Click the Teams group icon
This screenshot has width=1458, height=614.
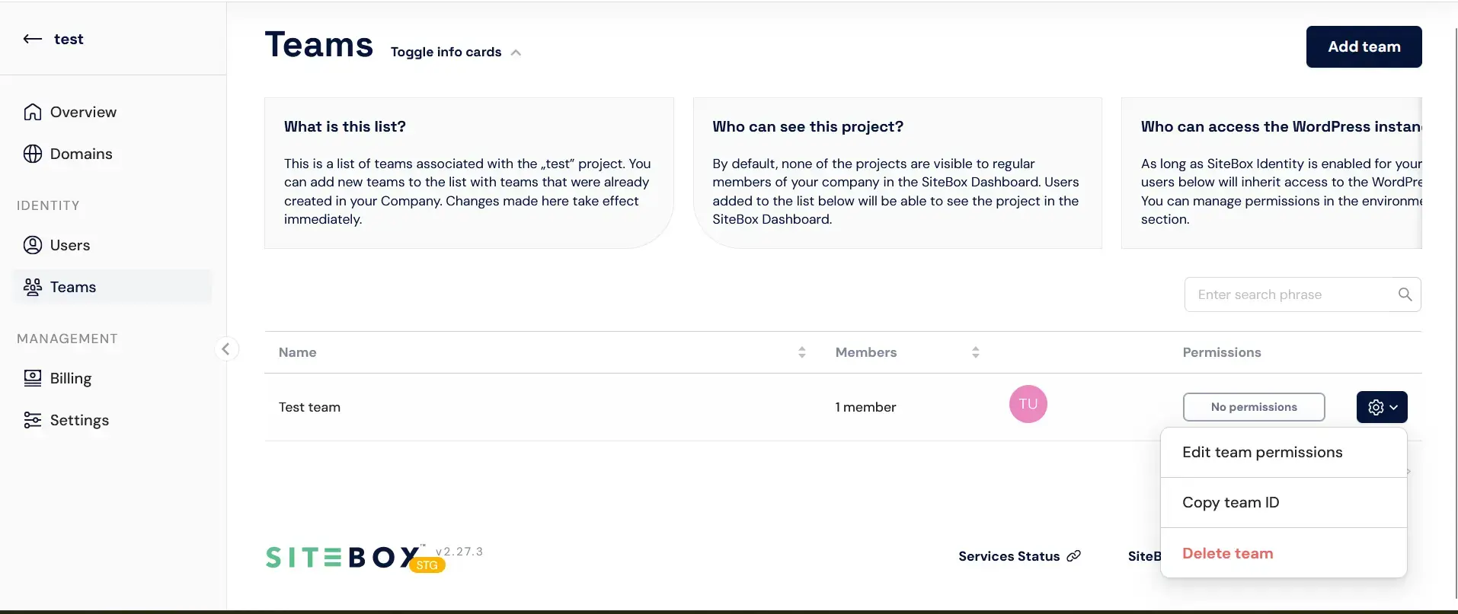pos(33,287)
